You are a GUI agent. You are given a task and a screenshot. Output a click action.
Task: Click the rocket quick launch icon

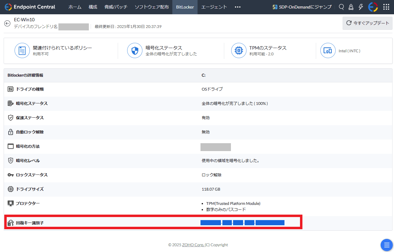(x=351, y=7)
